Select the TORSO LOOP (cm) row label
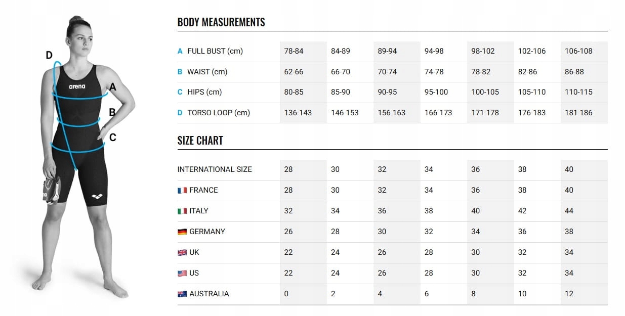Viewport: 625px width, 316px height. coord(219,113)
